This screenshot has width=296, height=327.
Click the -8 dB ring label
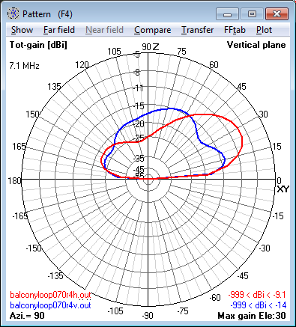(x=136, y=73)
